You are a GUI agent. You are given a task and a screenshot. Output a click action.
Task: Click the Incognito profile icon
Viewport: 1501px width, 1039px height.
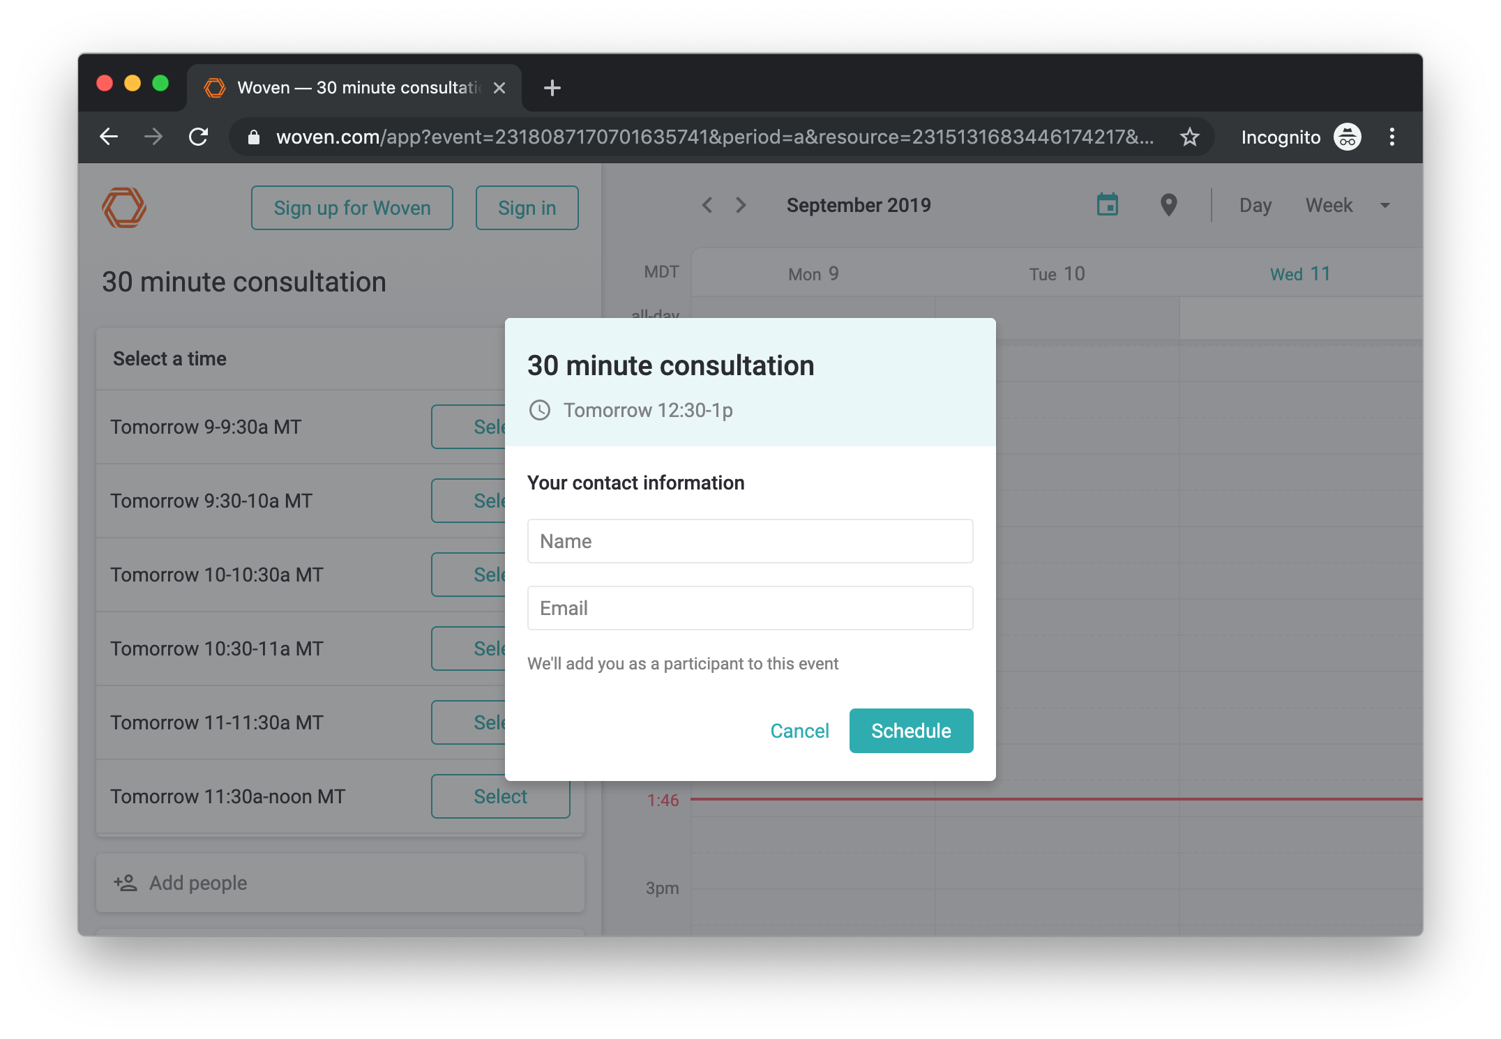(x=1348, y=137)
